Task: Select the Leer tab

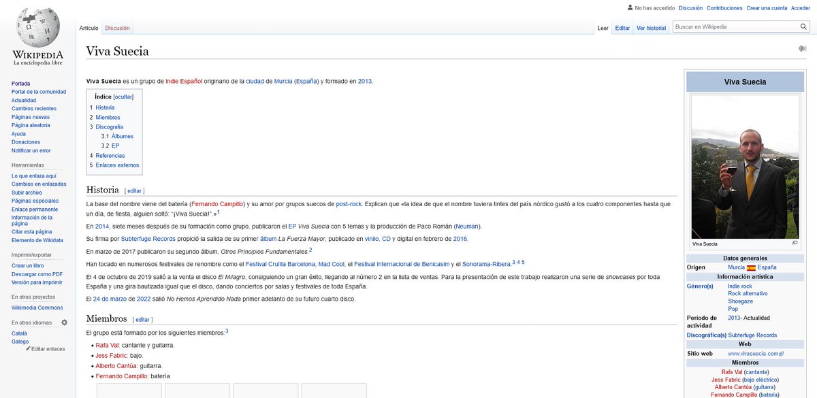Action: pos(603,28)
